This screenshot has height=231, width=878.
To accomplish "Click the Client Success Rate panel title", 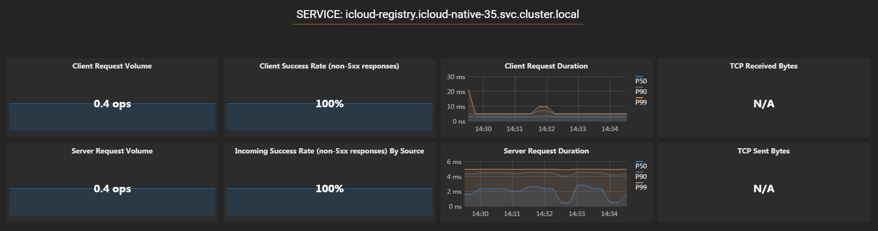I will (x=329, y=66).
